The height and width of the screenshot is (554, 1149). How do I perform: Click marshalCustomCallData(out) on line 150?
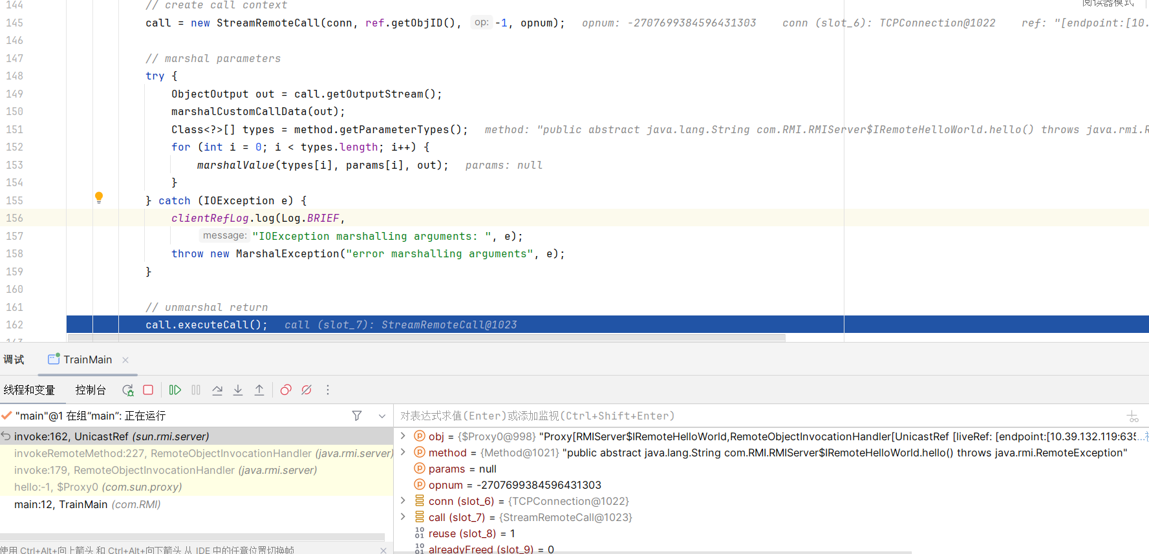point(258,111)
